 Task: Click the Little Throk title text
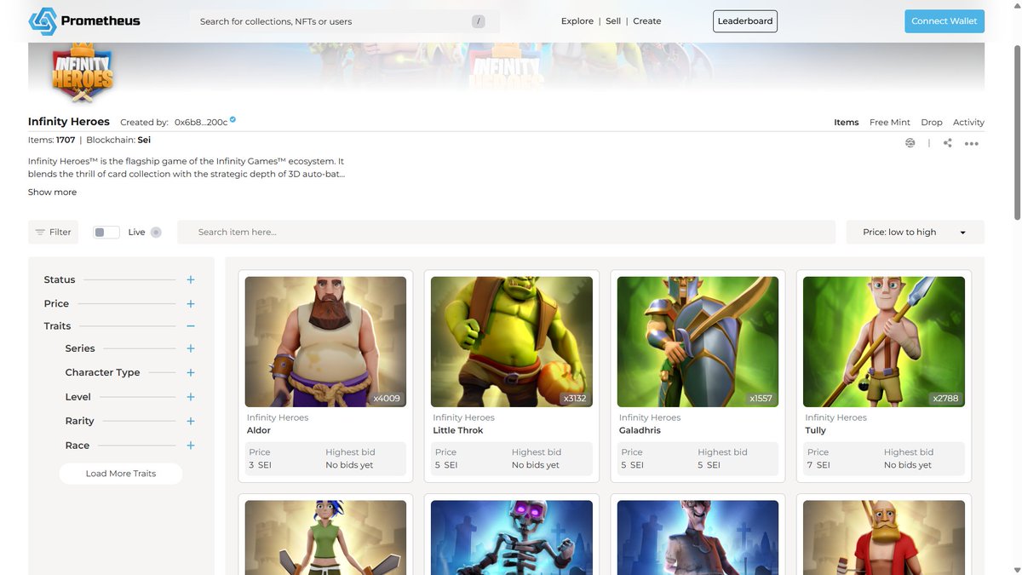[458, 431]
